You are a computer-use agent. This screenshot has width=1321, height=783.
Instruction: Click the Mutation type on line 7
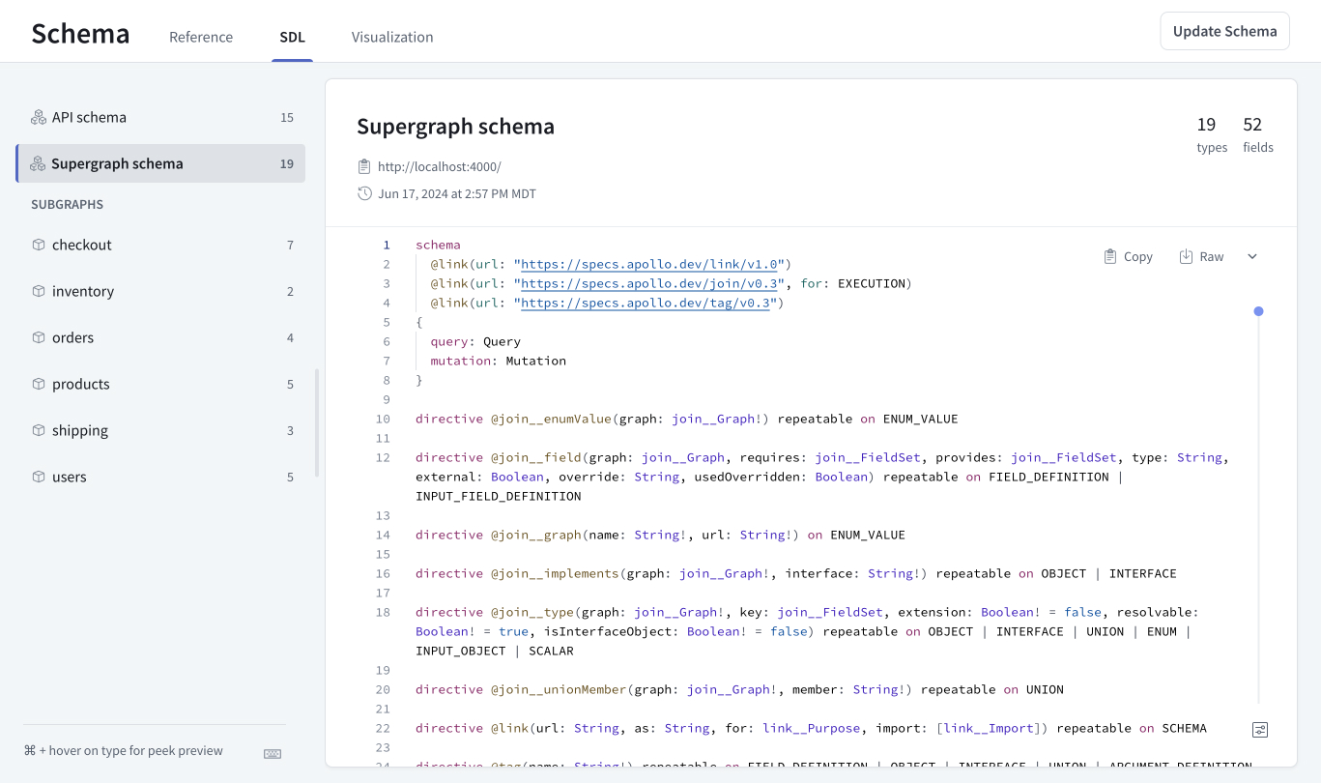coord(535,361)
